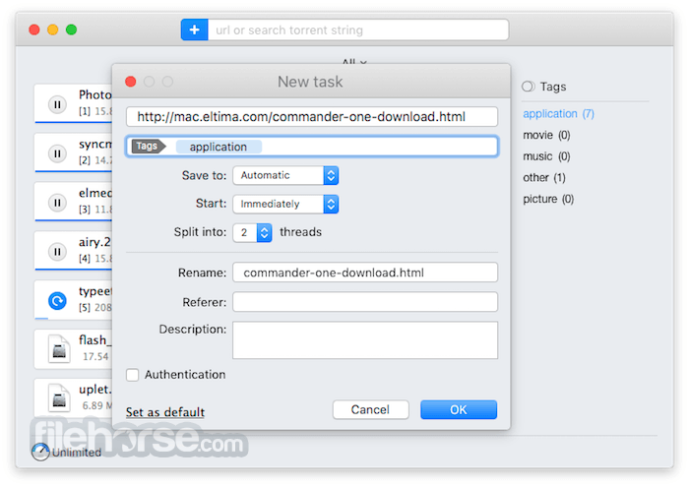Click the uplet file disk image icon
The width and height of the screenshot is (689, 487).
click(59, 397)
